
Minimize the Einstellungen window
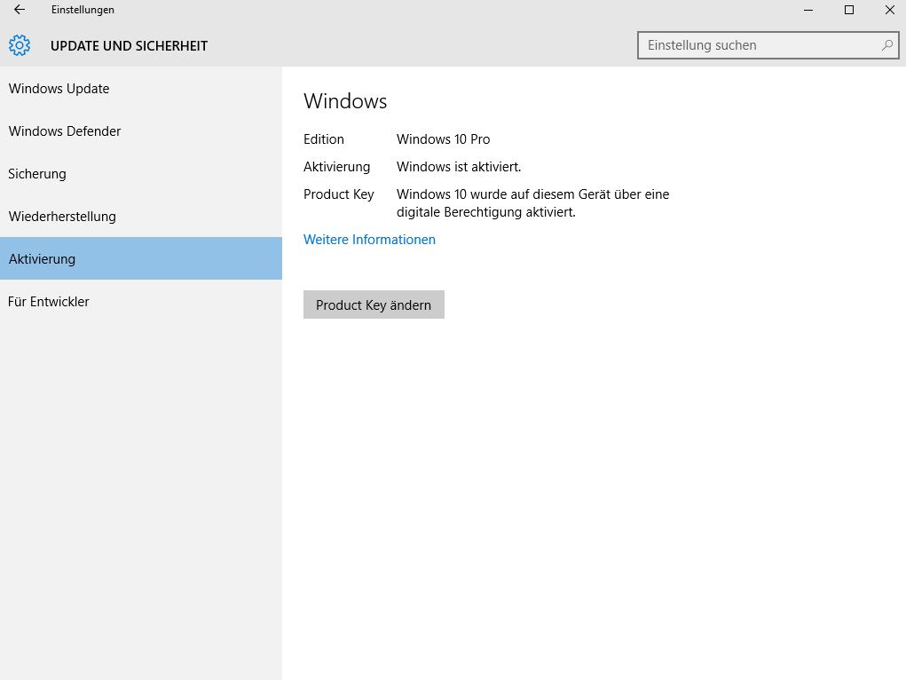pyautogui.click(x=808, y=10)
